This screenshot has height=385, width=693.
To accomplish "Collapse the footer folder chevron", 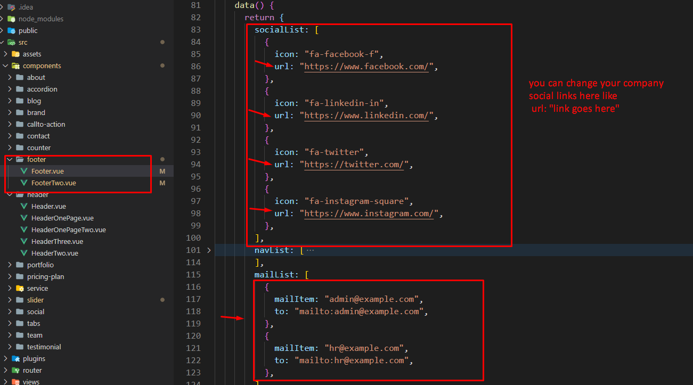I will pos(10,159).
